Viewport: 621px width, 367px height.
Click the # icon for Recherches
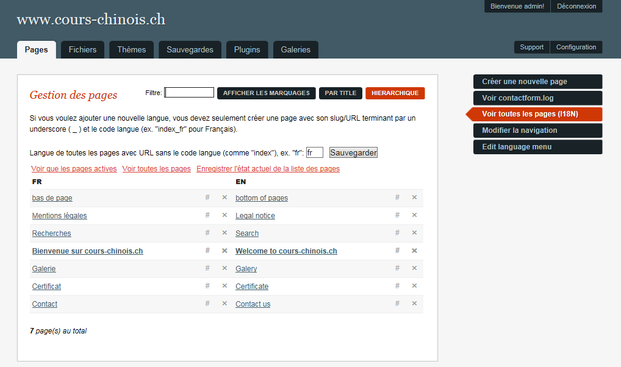tap(207, 233)
